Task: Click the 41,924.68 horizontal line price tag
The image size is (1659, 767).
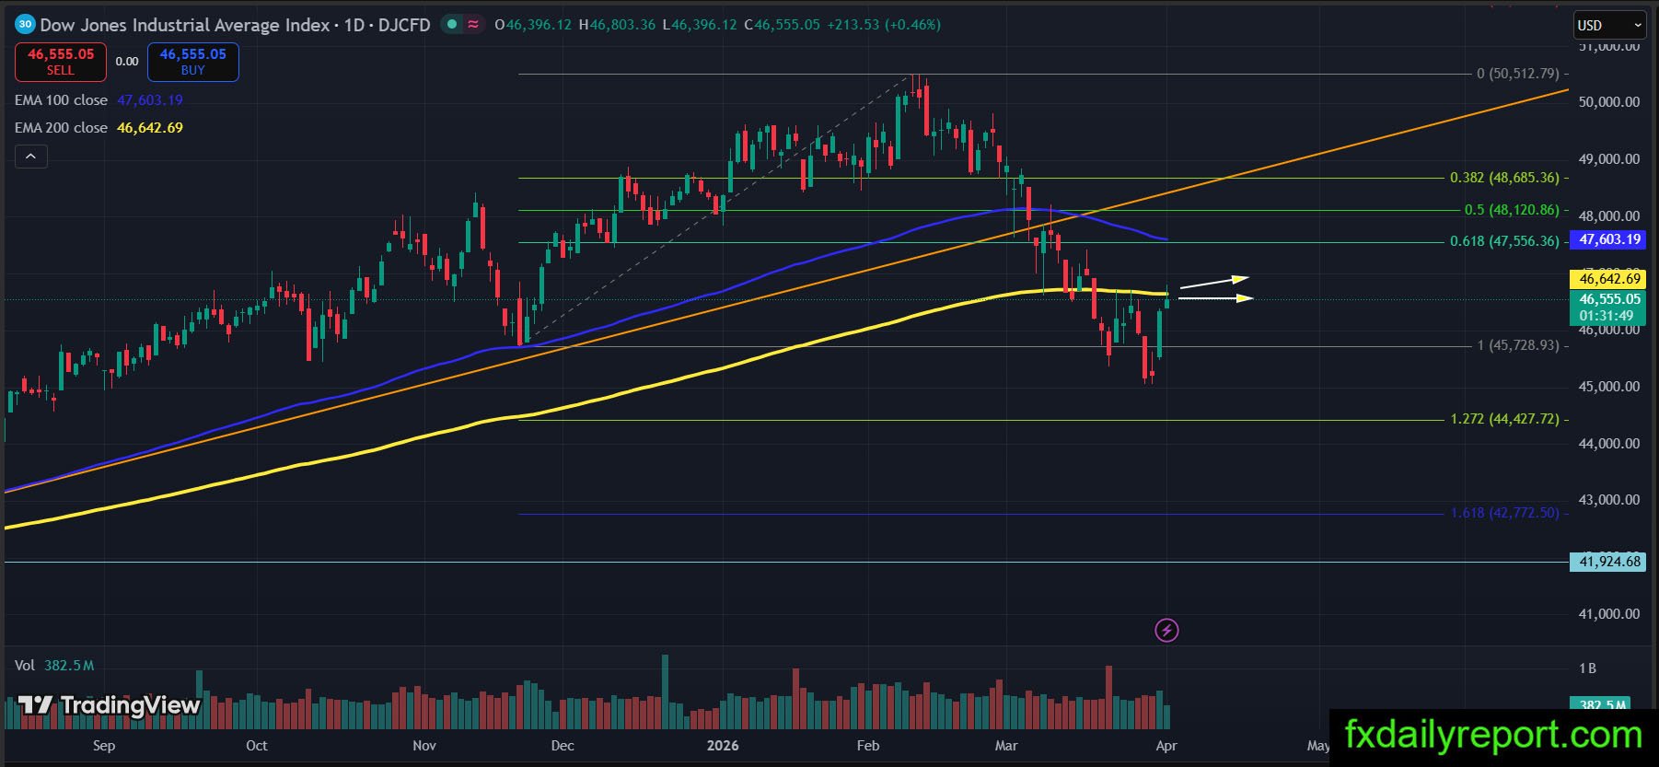Action: pyautogui.click(x=1609, y=562)
